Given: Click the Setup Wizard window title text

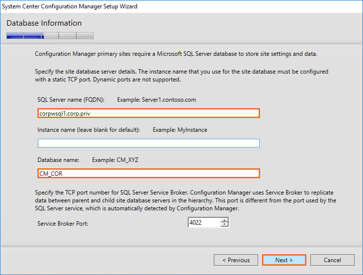Looking at the screenshot, I should 70,6.
